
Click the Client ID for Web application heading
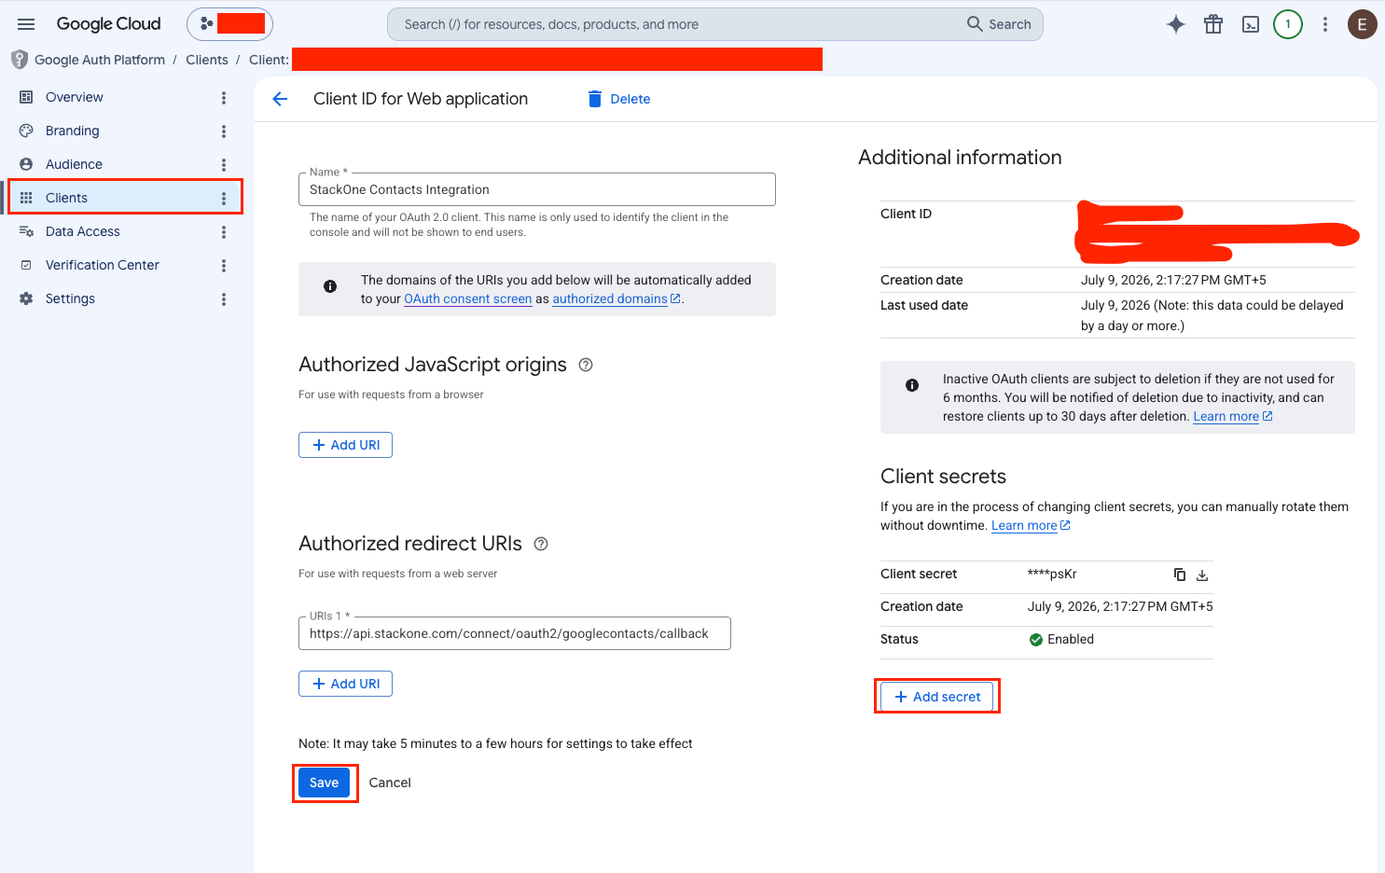[x=421, y=99]
